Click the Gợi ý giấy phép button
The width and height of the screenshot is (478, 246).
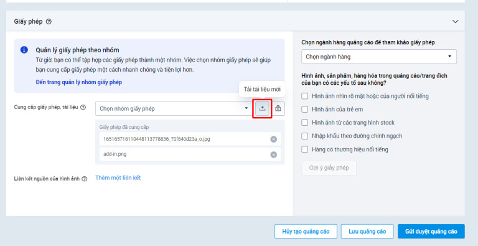pyautogui.click(x=329, y=168)
